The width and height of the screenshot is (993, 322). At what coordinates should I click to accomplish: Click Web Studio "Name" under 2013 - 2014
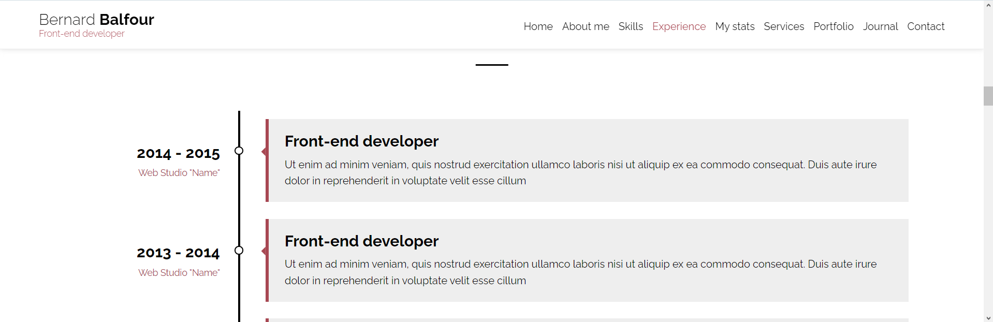[x=179, y=273]
